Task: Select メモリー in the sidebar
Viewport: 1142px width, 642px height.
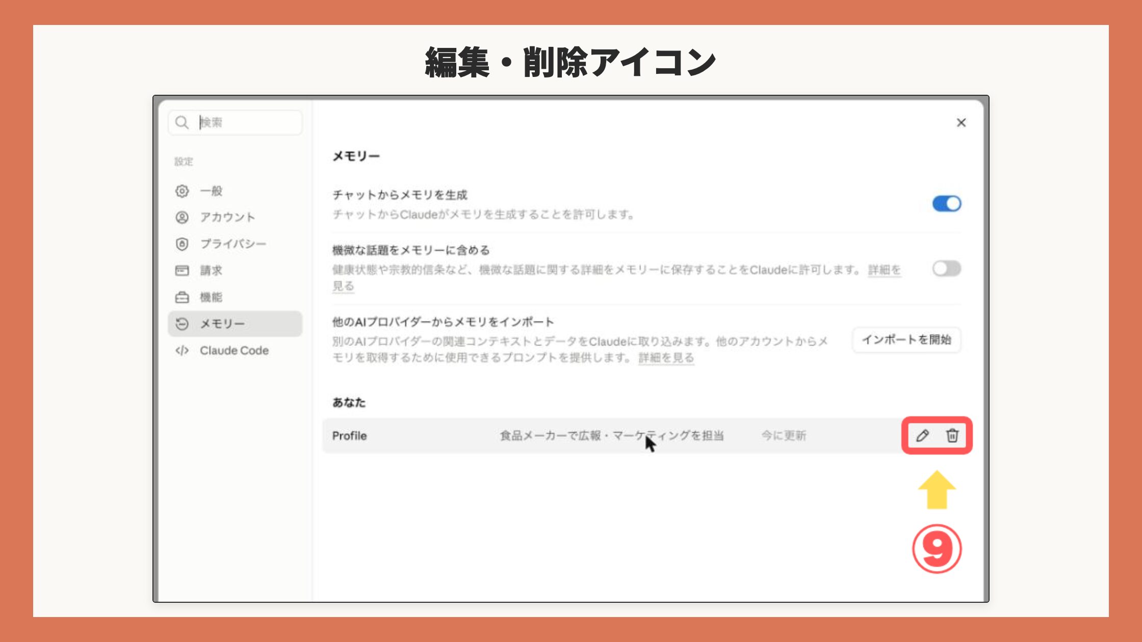Action: tap(235, 324)
